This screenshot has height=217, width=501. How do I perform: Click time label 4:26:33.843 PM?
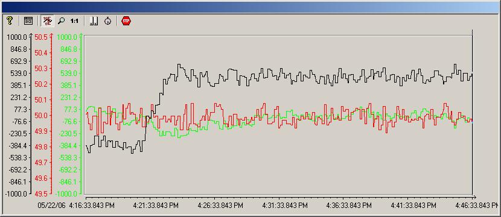(220, 206)
